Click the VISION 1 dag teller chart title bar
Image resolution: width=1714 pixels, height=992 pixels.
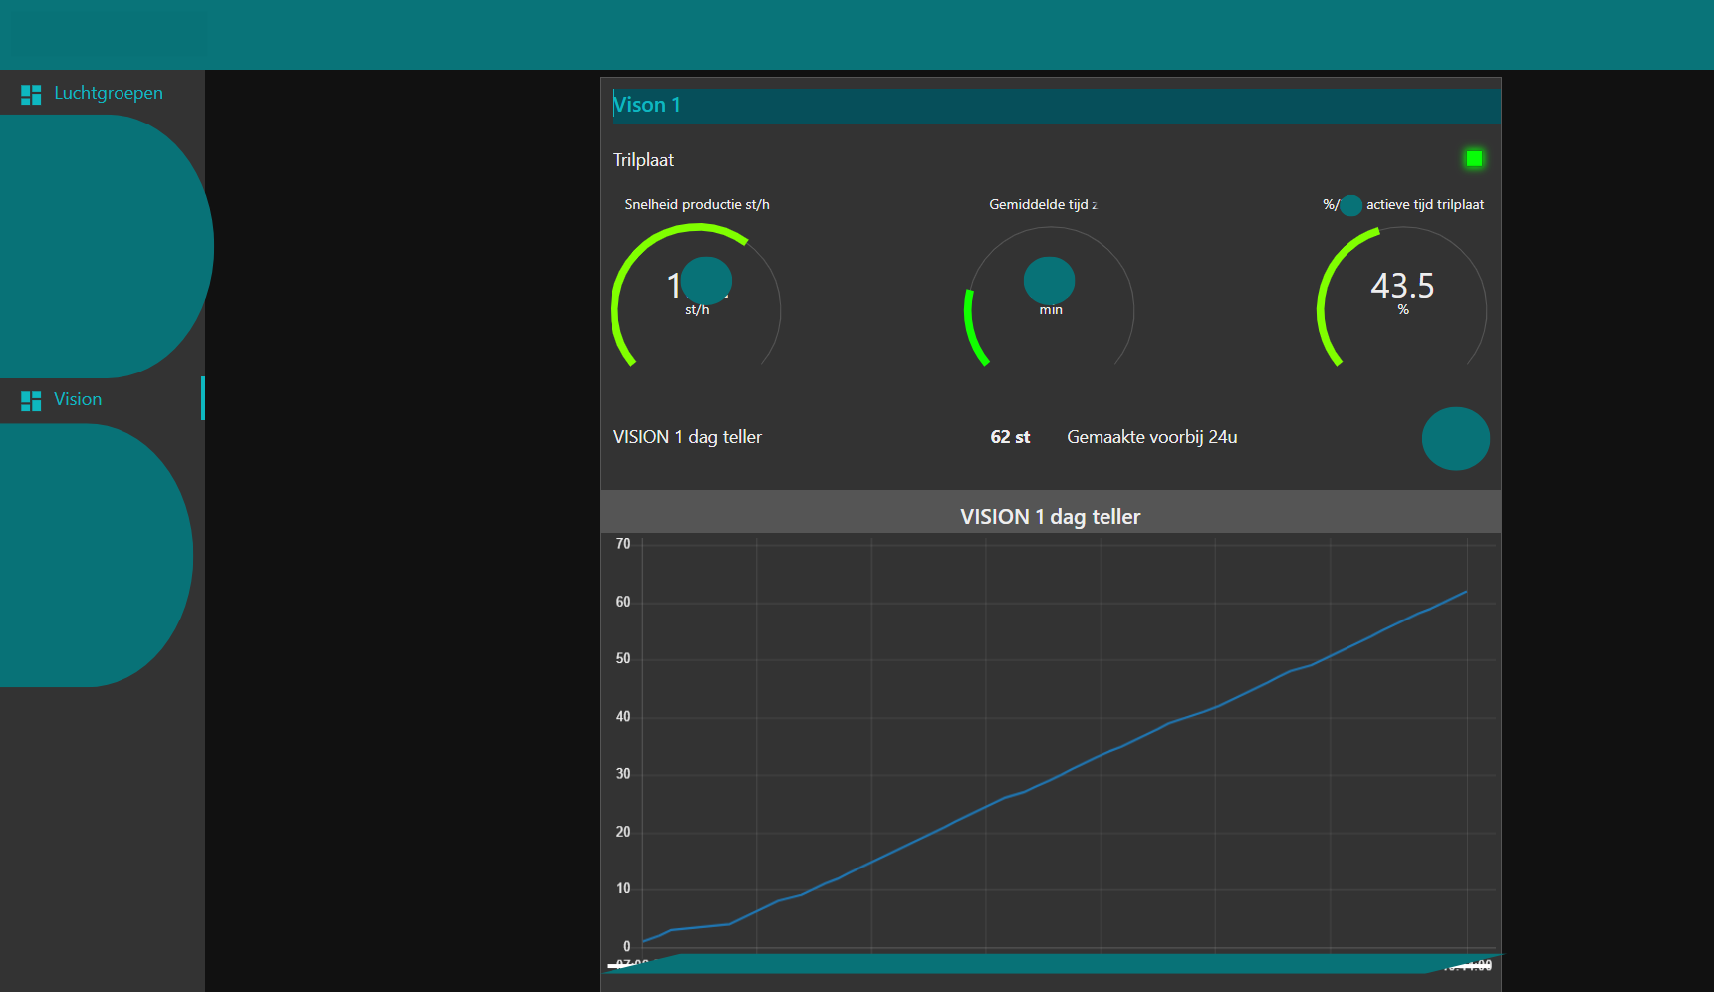[x=1050, y=516]
